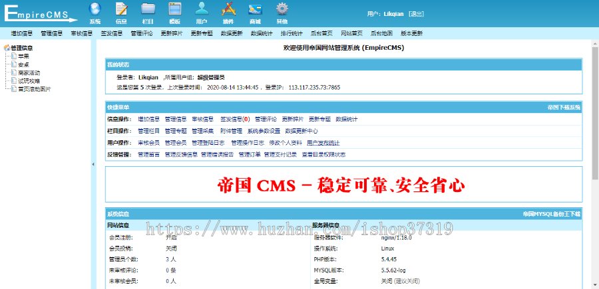Open the 用户 person icon in header
The height and width of the screenshot is (289, 599).
202,9
